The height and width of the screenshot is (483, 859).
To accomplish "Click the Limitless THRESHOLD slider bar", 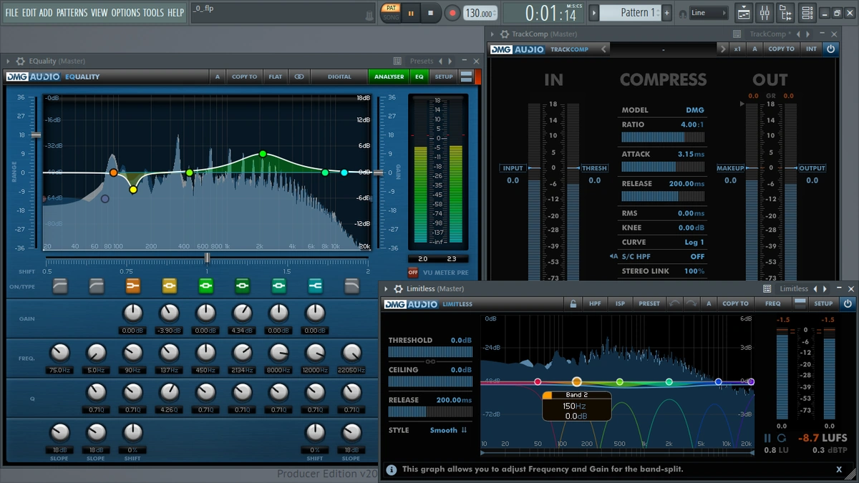I will pyautogui.click(x=430, y=352).
